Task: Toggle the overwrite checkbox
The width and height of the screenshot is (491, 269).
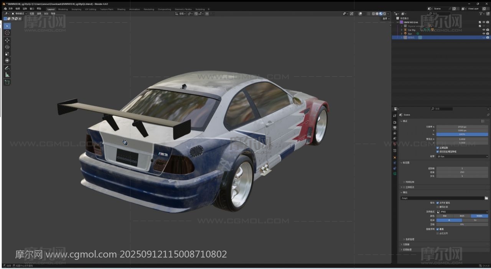Action: pyautogui.click(x=438, y=229)
